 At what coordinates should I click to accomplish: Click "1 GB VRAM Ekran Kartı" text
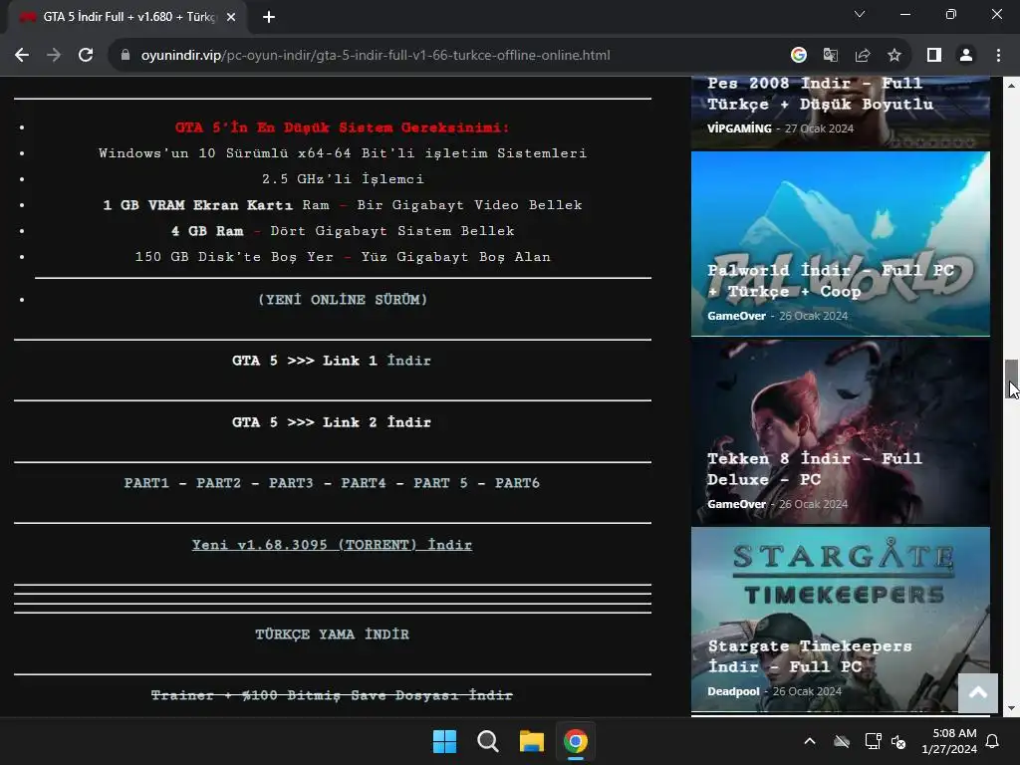(198, 205)
